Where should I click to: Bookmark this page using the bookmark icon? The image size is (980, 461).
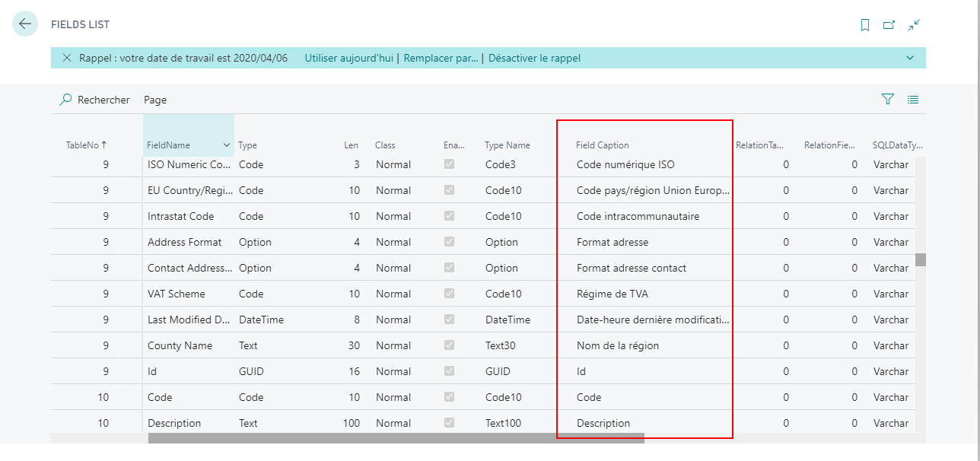coord(865,24)
